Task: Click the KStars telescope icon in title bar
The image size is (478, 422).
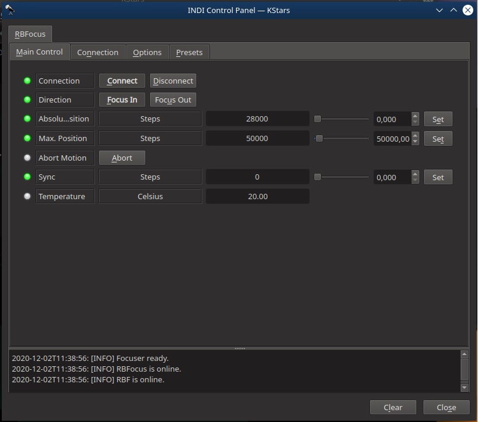Action: pyautogui.click(x=9, y=9)
